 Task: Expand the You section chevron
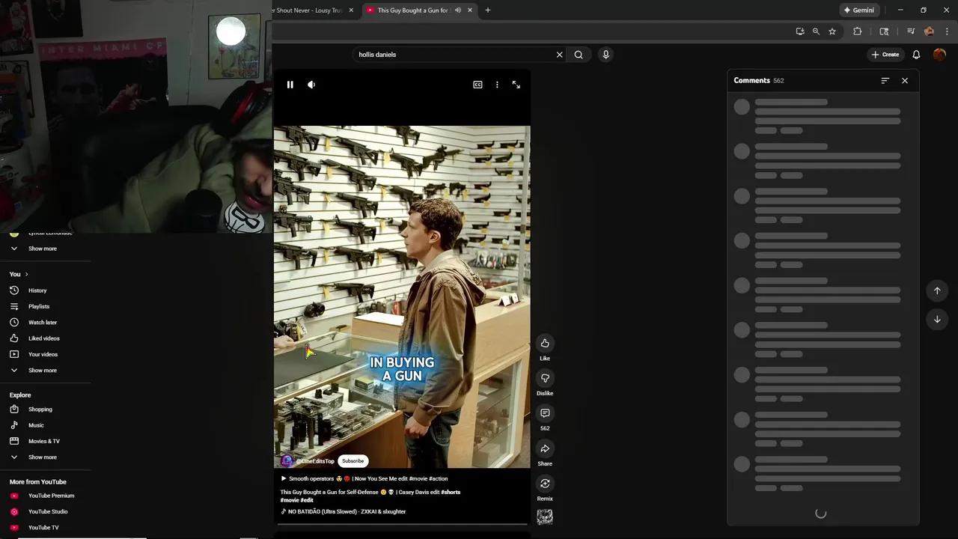(26, 274)
